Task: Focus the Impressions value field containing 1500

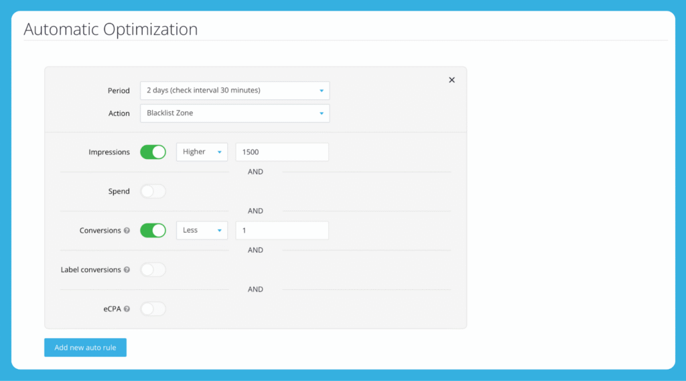Action: click(281, 152)
